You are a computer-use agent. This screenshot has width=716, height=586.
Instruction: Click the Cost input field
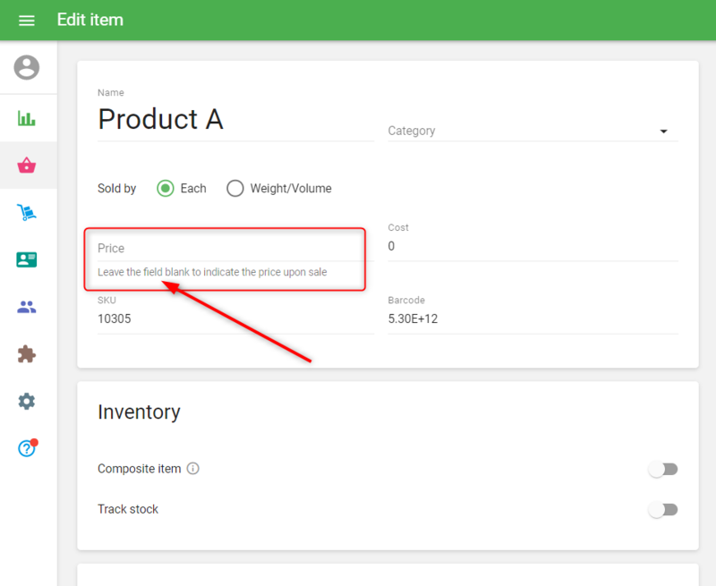click(532, 246)
